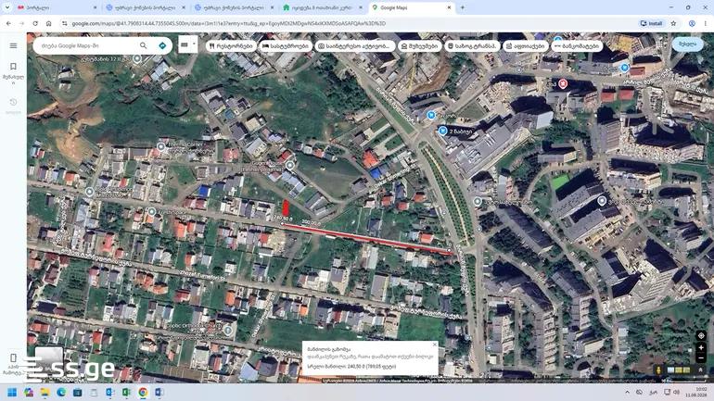
Task: Open the tab search dropdown arrow
Action: (x=6, y=7)
